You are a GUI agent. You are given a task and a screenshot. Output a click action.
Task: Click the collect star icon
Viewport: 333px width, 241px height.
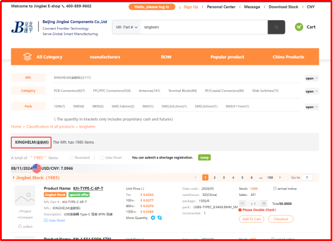[20, 226]
